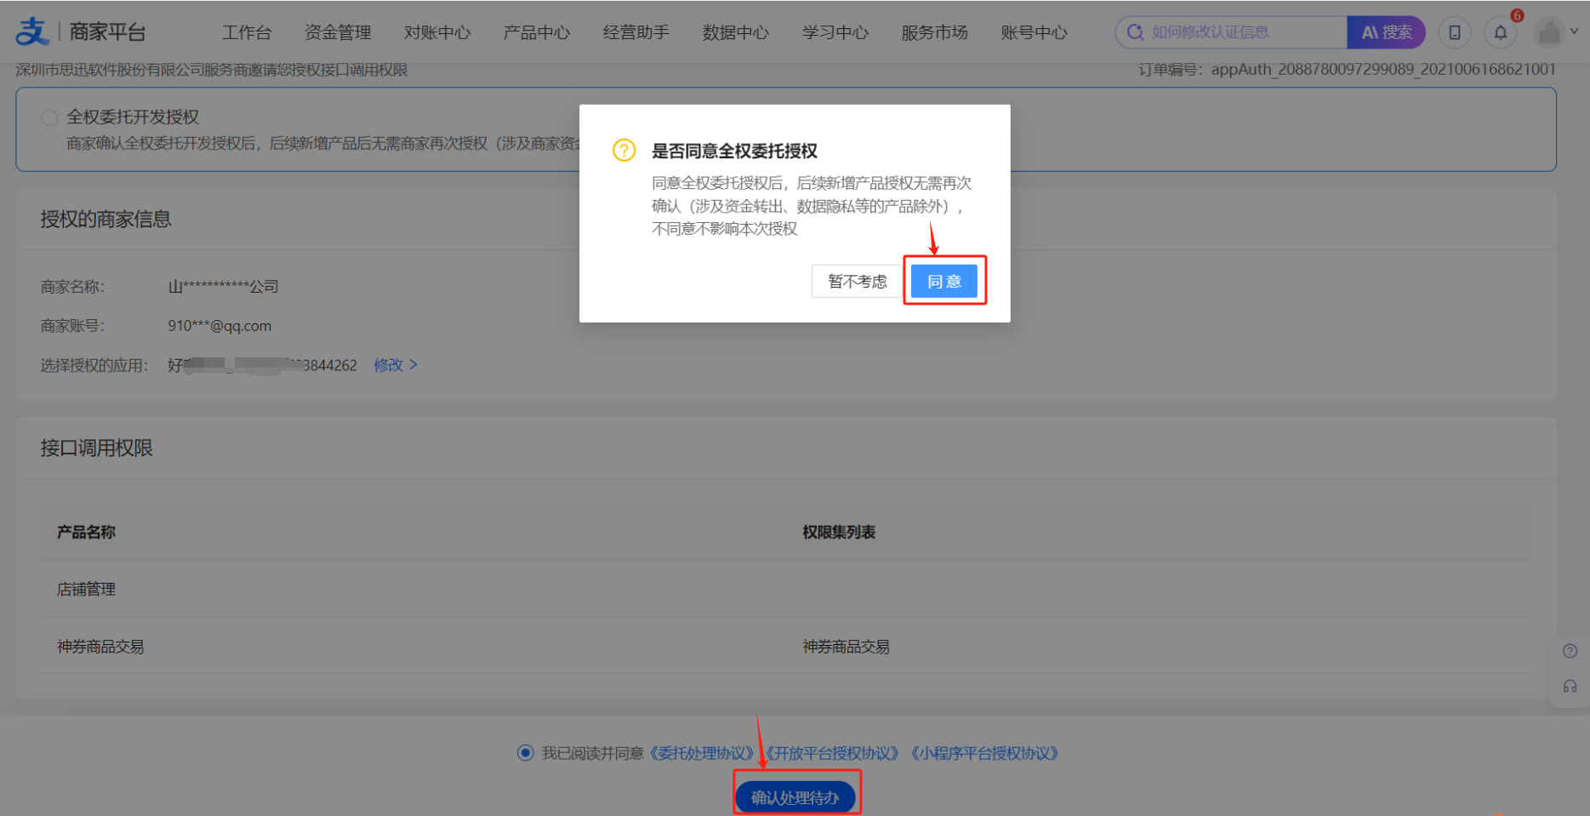Open the 《小程序平台授权协议》 link
The image size is (1590, 816).
[984, 753]
